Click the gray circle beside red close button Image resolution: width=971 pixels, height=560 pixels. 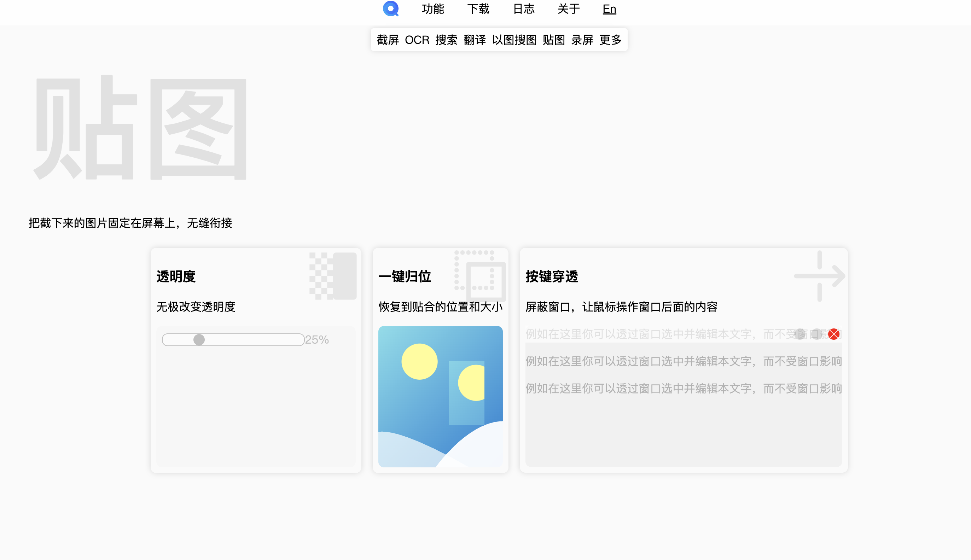click(x=817, y=334)
